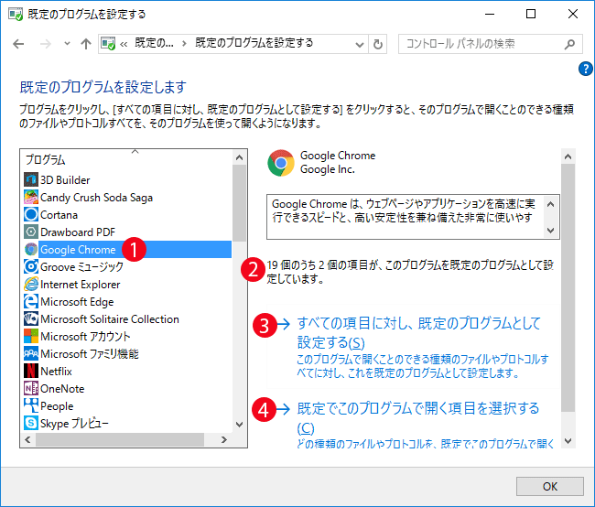Viewport: 595px width, 507px height.
Task: Go back with the left arrow
Action: [18, 44]
